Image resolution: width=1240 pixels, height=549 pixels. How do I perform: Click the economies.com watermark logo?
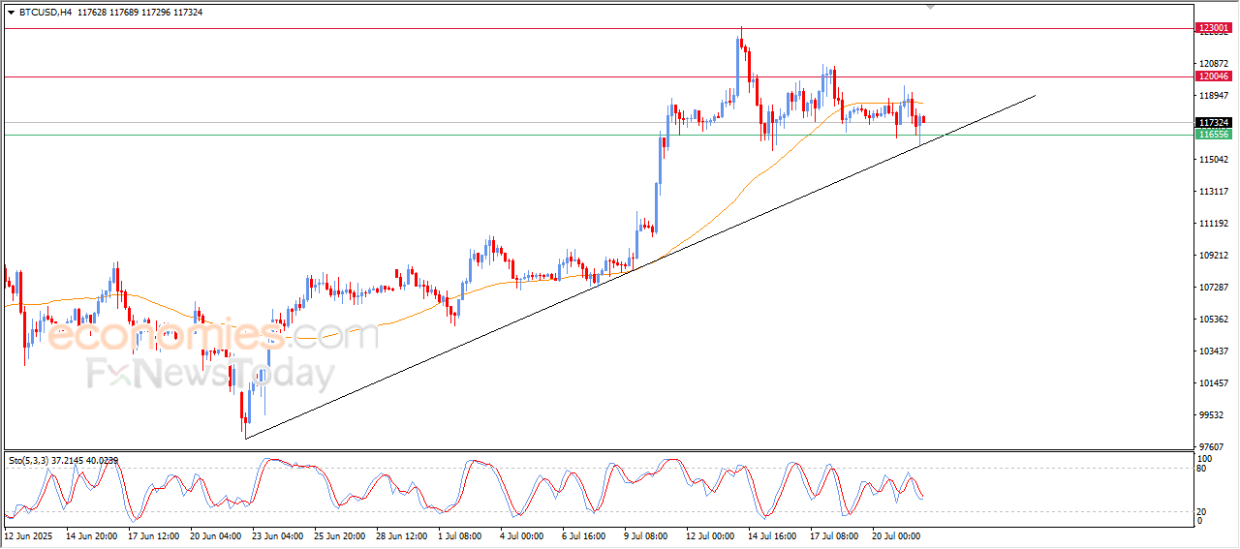[x=213, y=336]
